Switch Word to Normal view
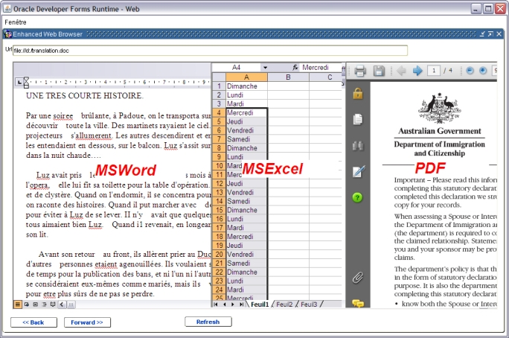 (x=18, y=304)
